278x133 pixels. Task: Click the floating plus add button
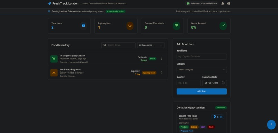pyautogui.click(x=271, y=124)
